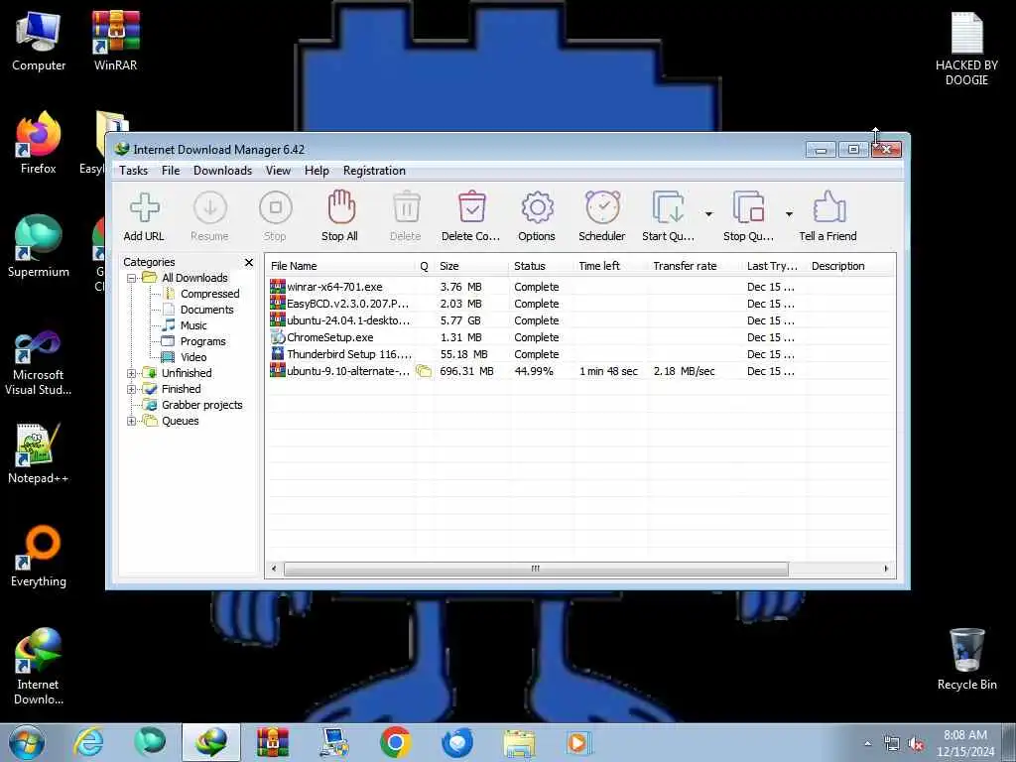The width and height of the screenshot is (1016, 762).
Task: Expand the Queues category node
Action: [x=132, y=421]
